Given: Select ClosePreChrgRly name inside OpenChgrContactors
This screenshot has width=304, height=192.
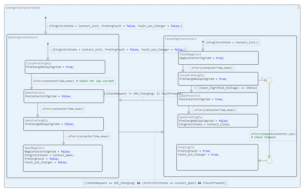Looking at the screenshot, I should point(39,63).
